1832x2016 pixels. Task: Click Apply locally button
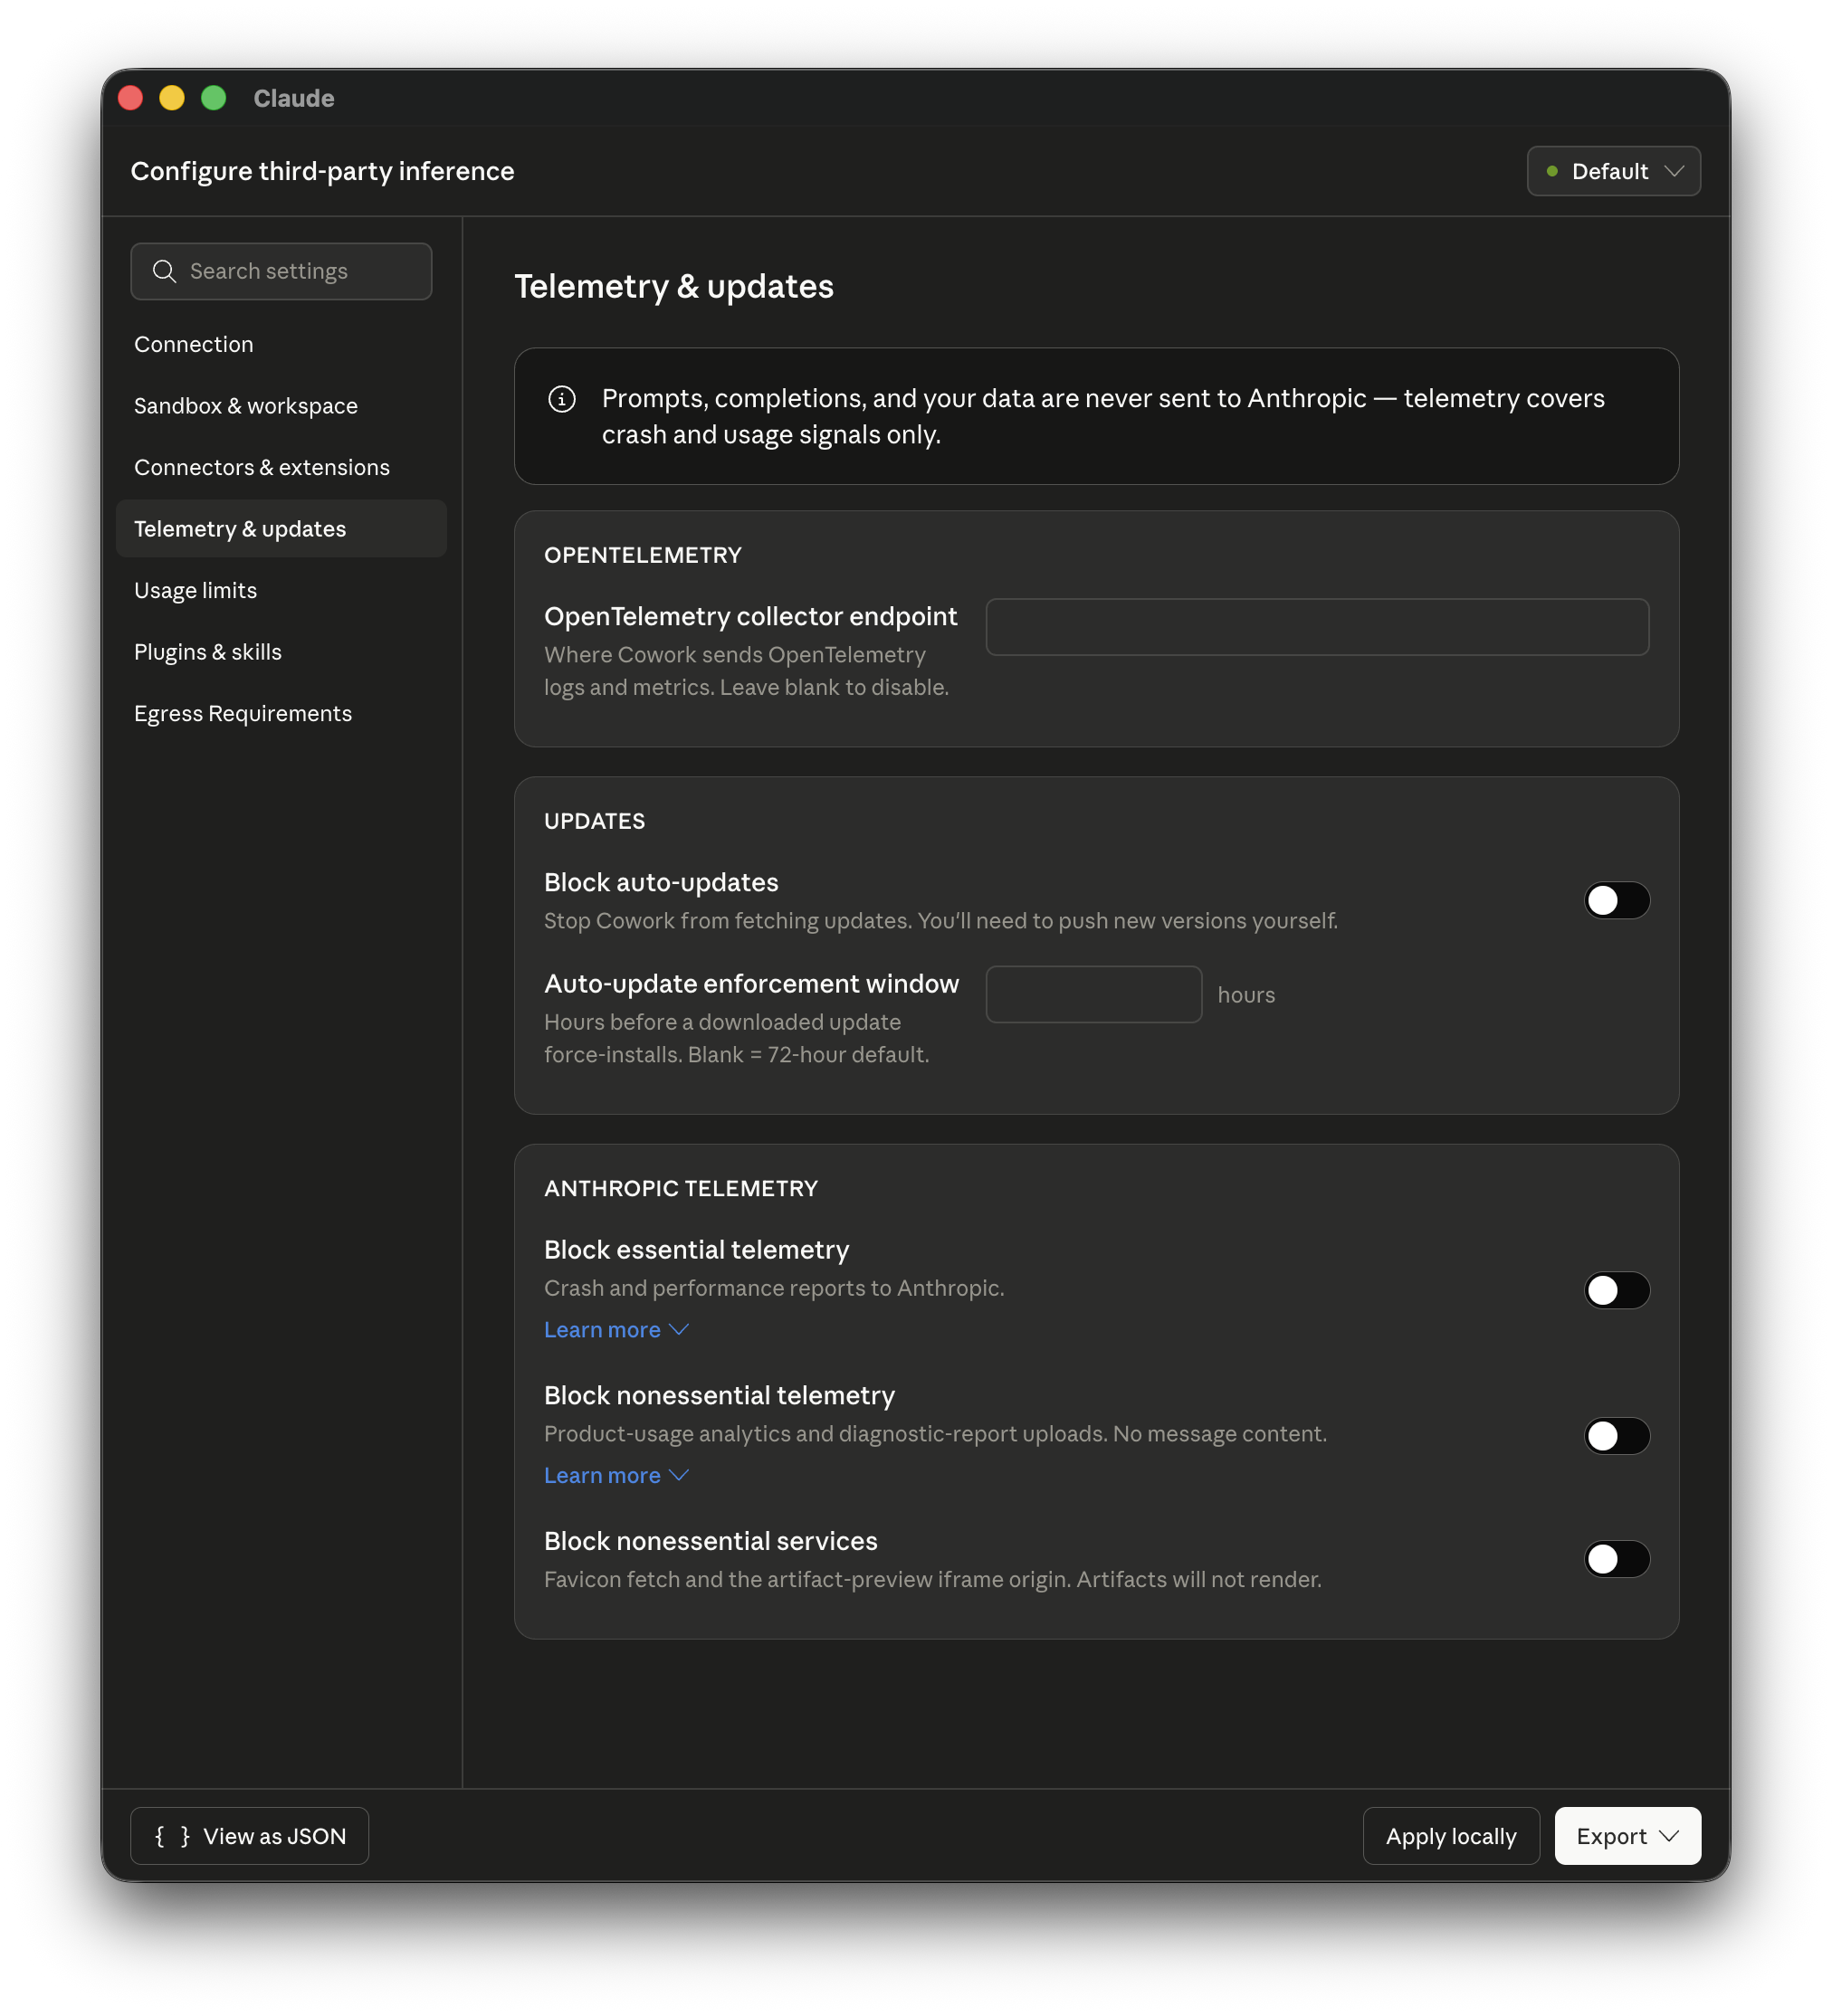[1451, 1836]
